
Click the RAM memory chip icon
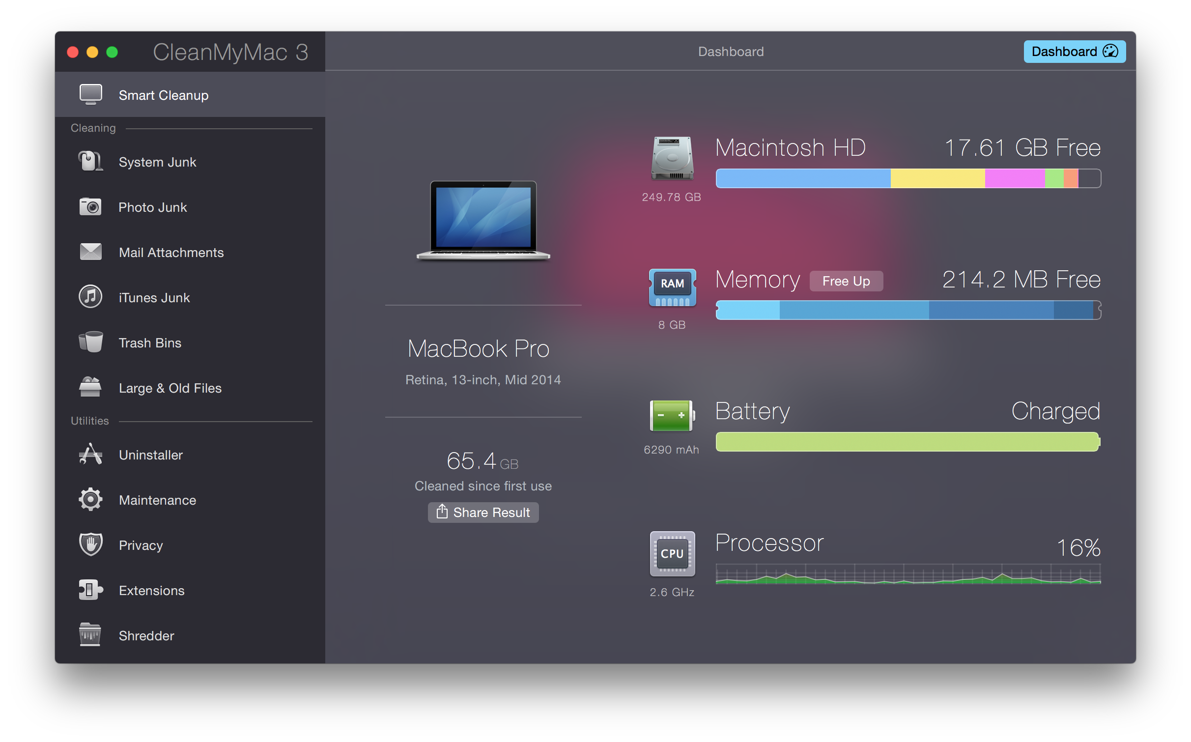(x=672, y=288)
